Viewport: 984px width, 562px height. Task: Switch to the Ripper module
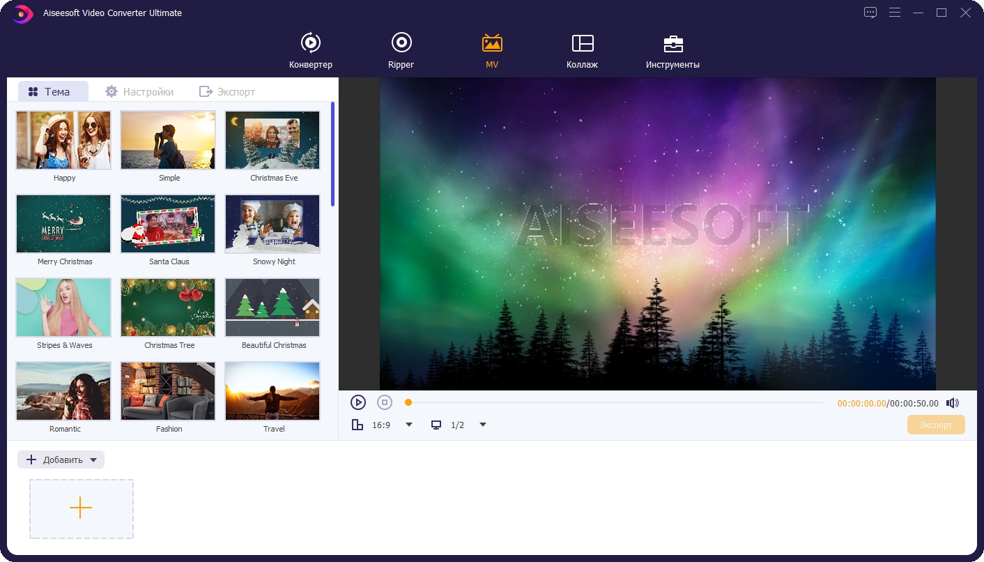coord(401,51)
